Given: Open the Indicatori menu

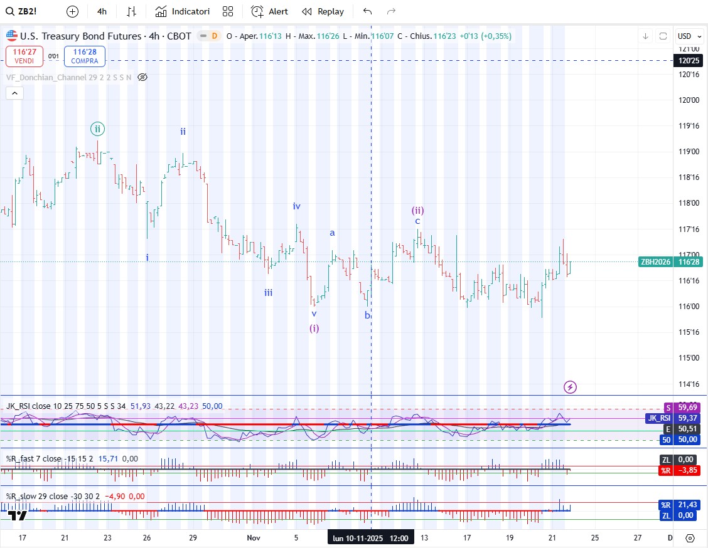Looking at the screenshot, I should pos(183,11).
